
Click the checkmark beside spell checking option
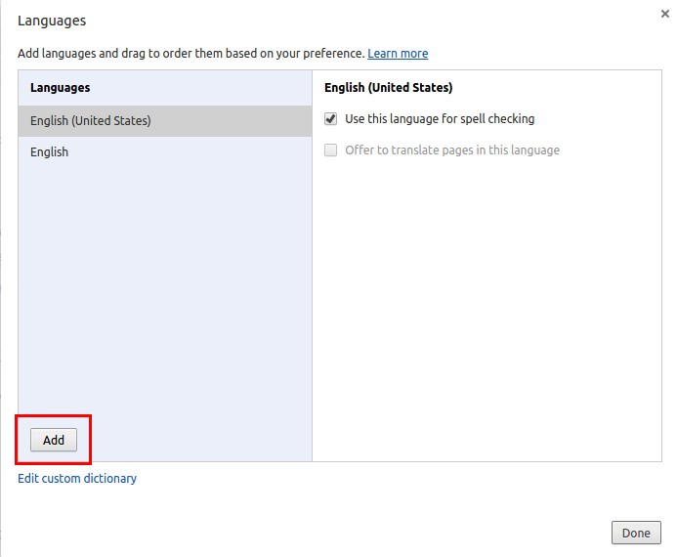point(331,119)
